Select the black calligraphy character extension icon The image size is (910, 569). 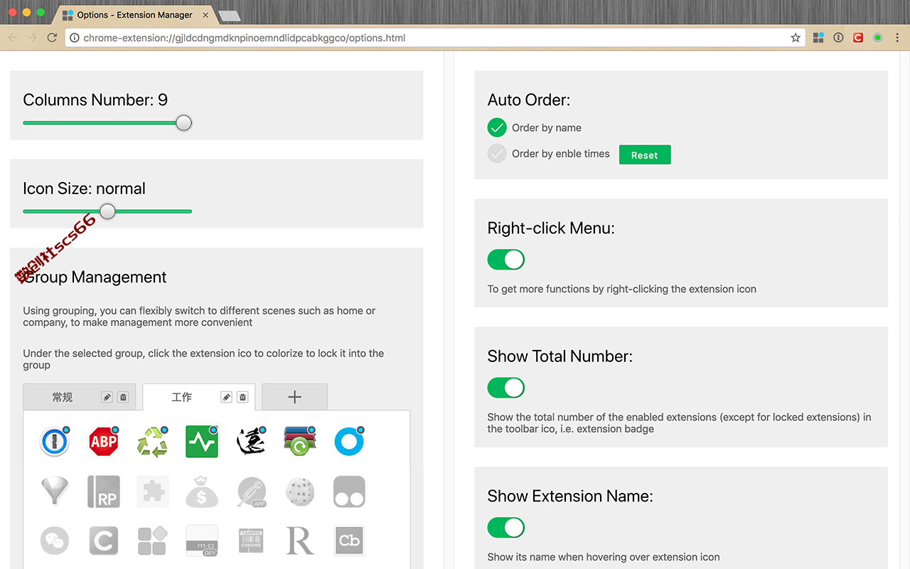(x=251, y=442)
